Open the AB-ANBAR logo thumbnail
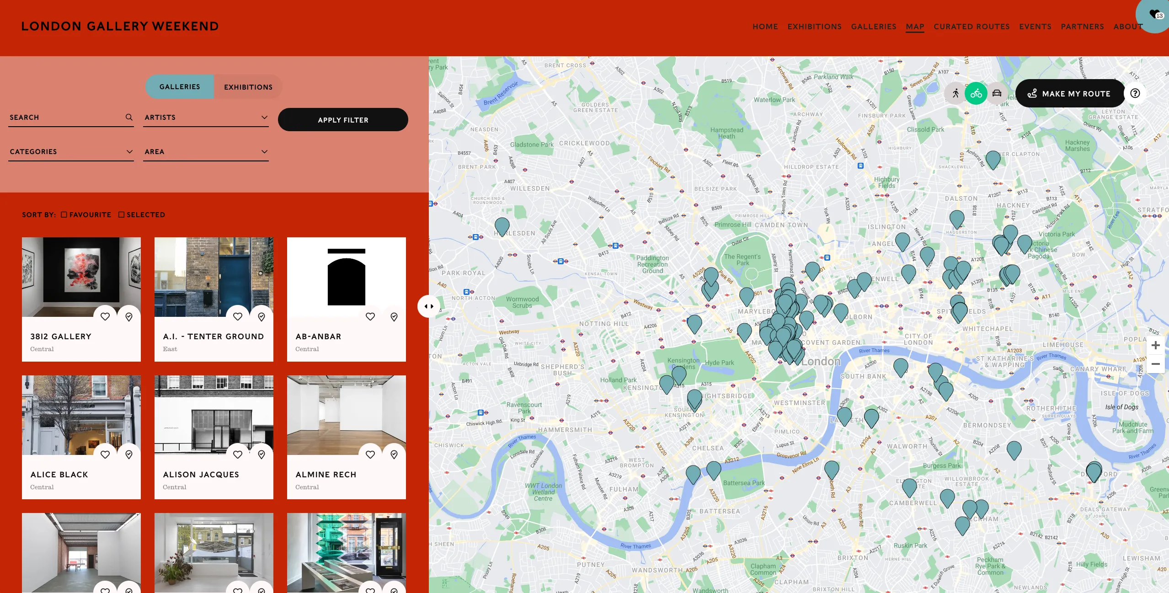The height and width of the screenshot is (593, 1169). [347, 277]
